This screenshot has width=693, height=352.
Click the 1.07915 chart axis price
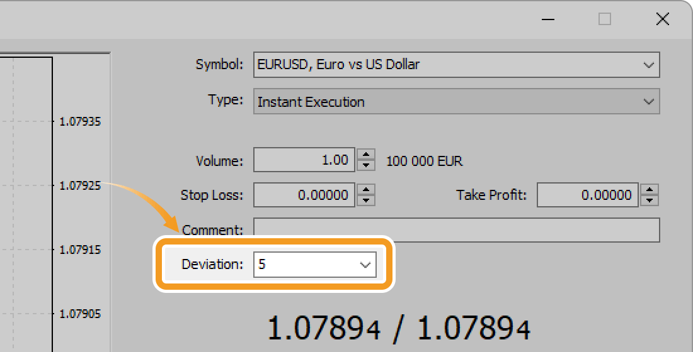80,250
